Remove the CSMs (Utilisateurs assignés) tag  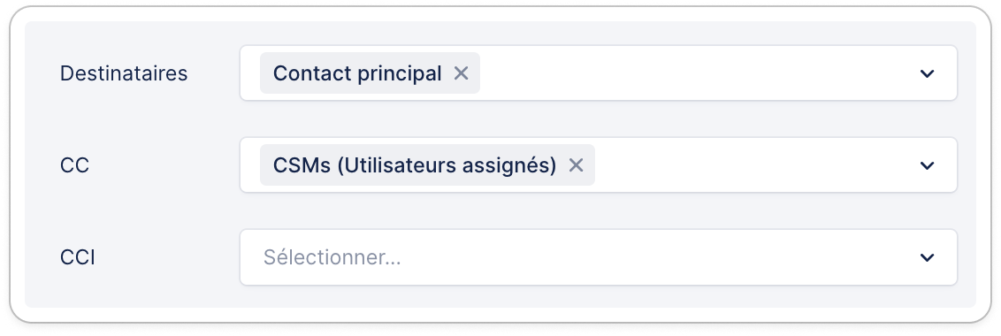(576, 165)
